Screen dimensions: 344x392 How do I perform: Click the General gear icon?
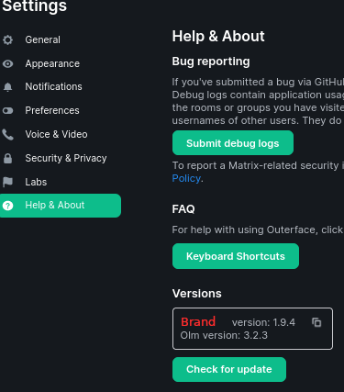pos(7,39)
